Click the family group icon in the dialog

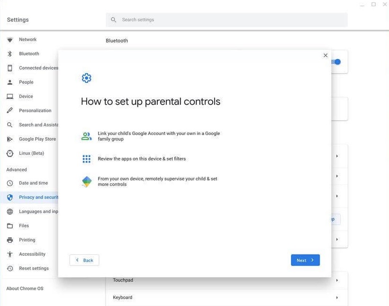[x=86, y=135]
